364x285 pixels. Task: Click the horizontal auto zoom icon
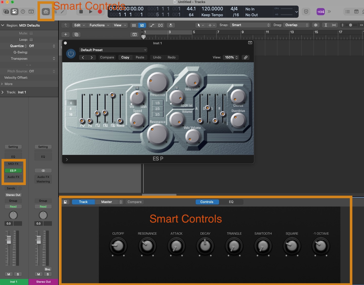(x=334, y=25)
